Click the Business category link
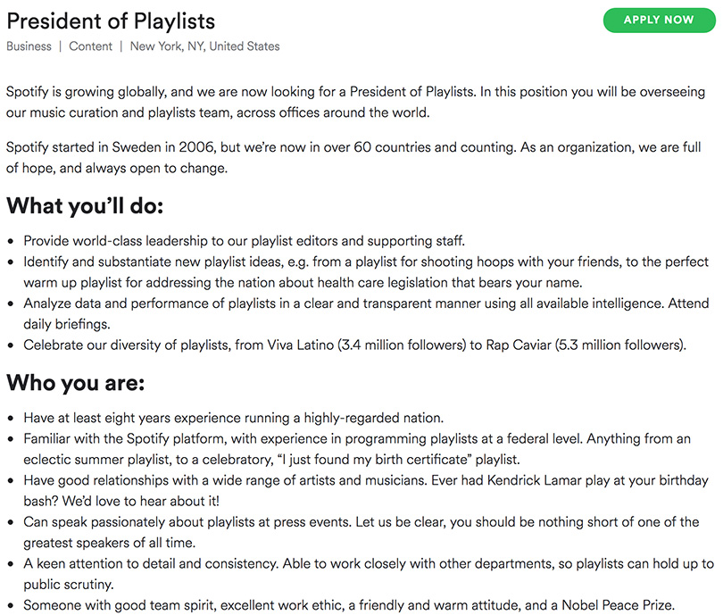The height and width of the screenshot is (615, 723). pos(29,46)
